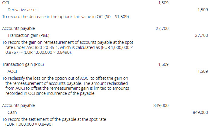
Task: Select the AOCI reclassification explanation paragraph
Action: pos(68,85)
